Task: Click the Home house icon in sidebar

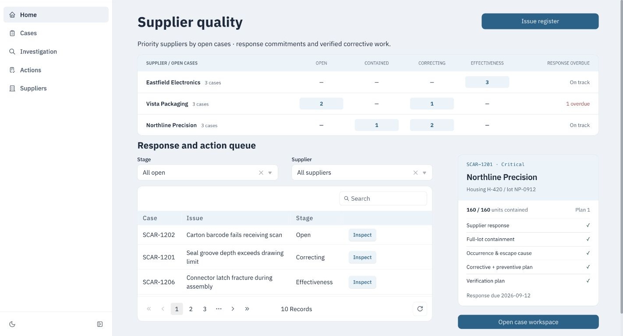Action: [x=12, y=15]
